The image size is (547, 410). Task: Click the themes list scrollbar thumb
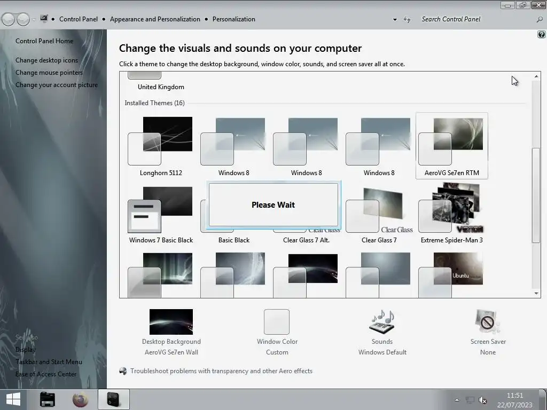pyautogui.click(x=536, y=195)
